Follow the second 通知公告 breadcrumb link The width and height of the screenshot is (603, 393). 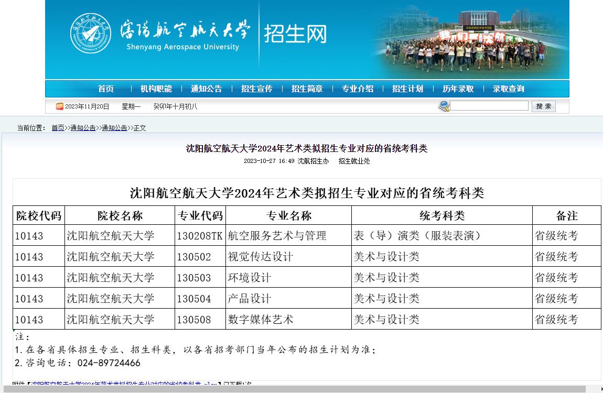[x=115, y=128]
